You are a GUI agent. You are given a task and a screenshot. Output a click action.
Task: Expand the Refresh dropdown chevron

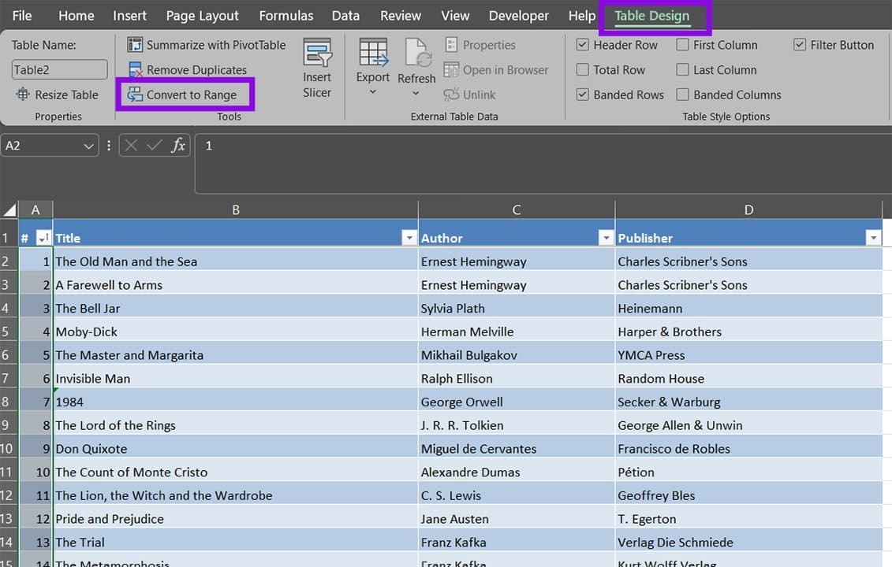click(x=416, y=93)
